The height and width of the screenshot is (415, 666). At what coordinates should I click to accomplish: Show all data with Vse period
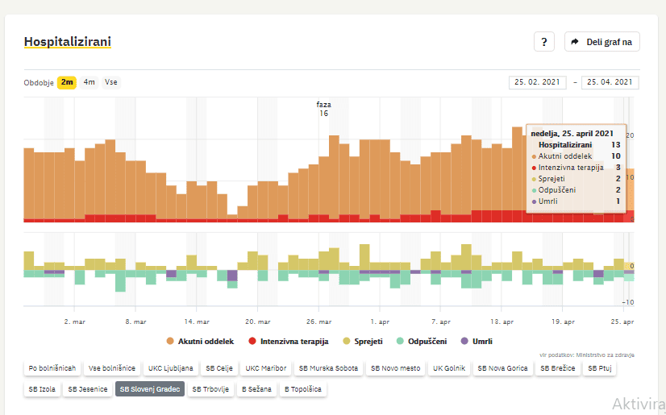pyautogui.click(x=111, y=82)
